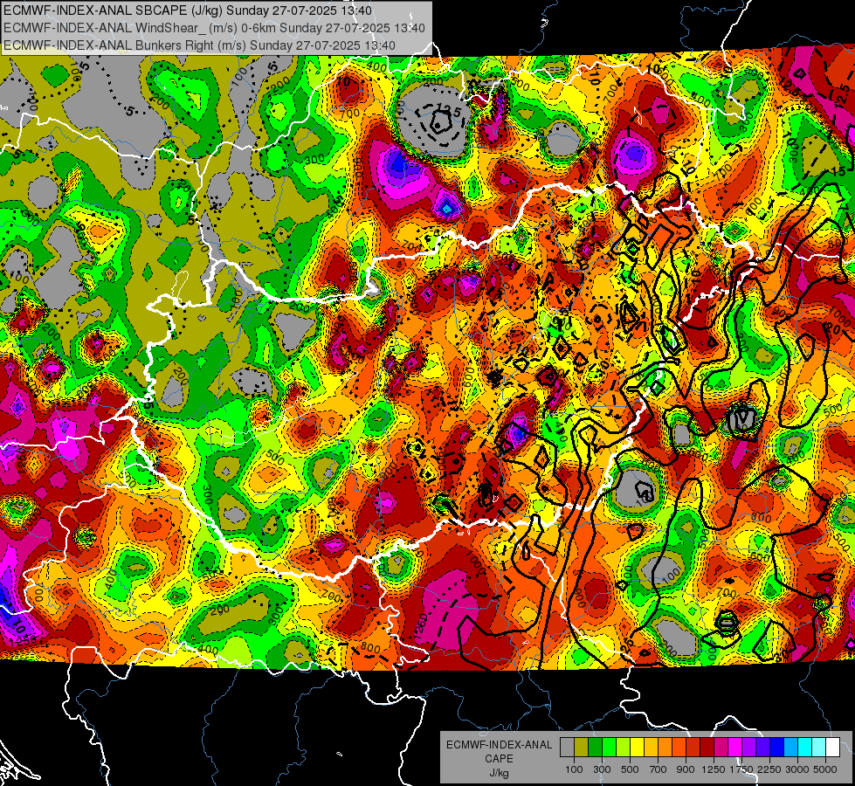Pick the orange legend swatch after 700
Viewport: 855px width, 786px height.
click(x=665, y=748)
